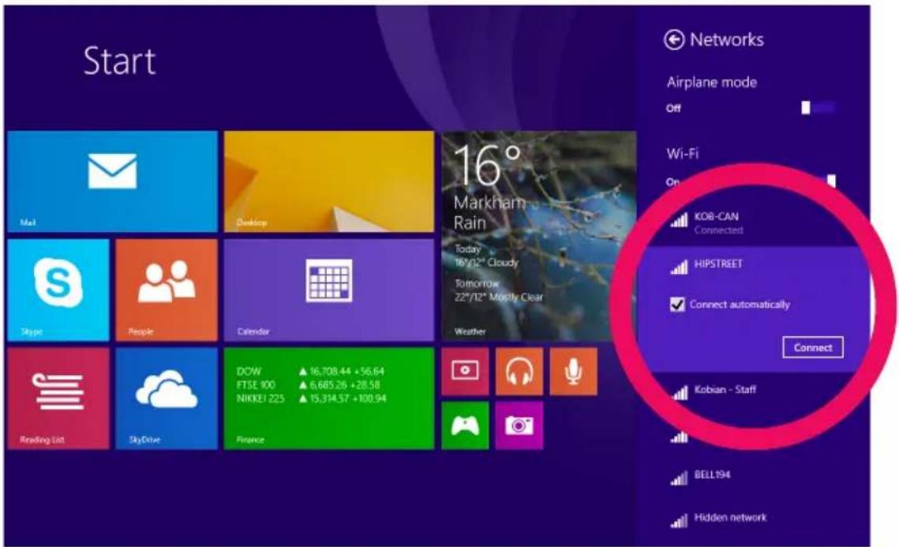Open the People tile

(x=167, y=290)
